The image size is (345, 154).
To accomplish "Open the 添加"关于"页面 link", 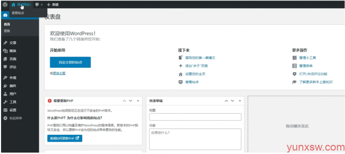I will click(x=197, y=66).
